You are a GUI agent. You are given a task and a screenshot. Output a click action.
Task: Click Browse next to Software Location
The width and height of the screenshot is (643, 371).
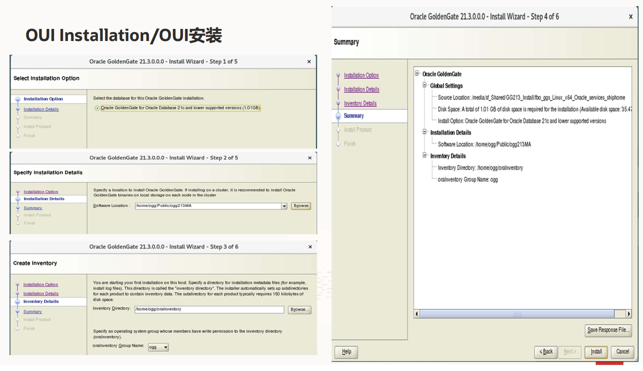pyautogui.click(x=301, y=206)
